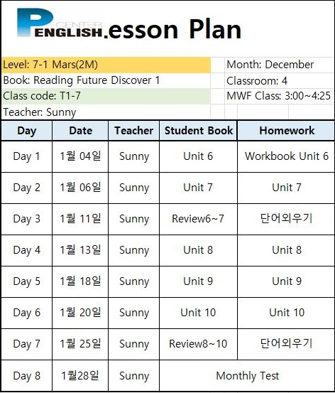Select the Classroom: 4 cell
Image resolution: width=335 pixels, height=393 pixels.
click(x=279, y=81)
